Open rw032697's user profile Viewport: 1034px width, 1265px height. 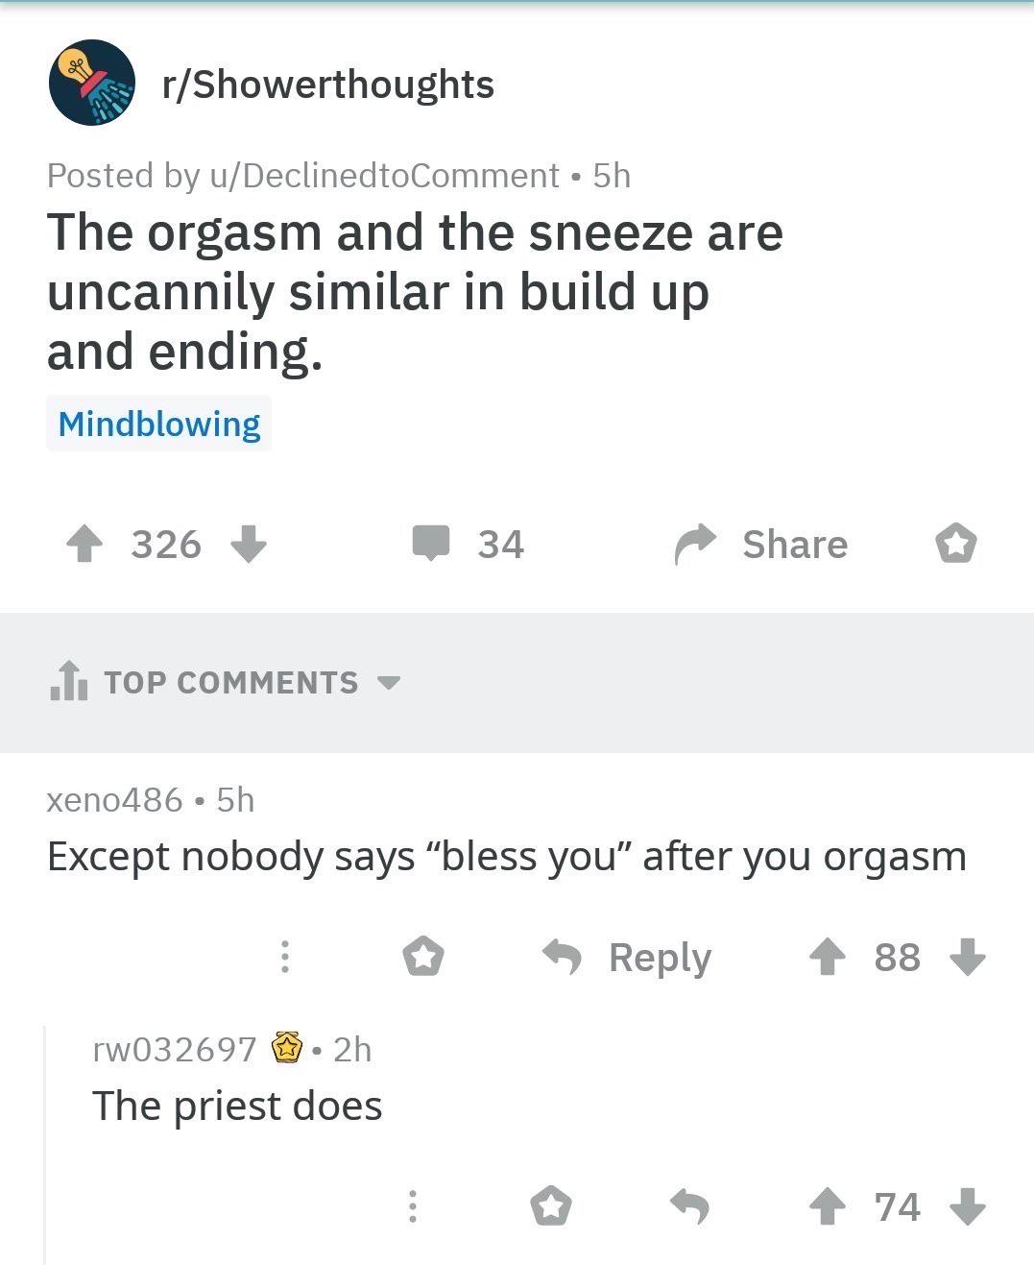(174, 1049)
